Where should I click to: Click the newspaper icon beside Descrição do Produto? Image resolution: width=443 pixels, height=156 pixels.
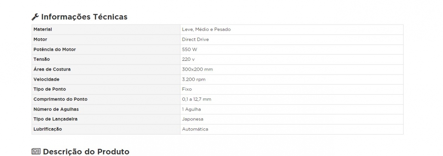click(36, 152)
